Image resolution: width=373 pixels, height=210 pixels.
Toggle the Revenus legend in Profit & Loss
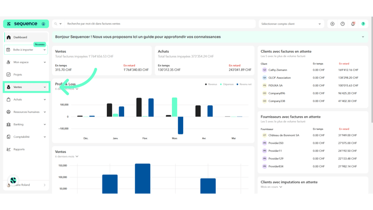[211, 84]
